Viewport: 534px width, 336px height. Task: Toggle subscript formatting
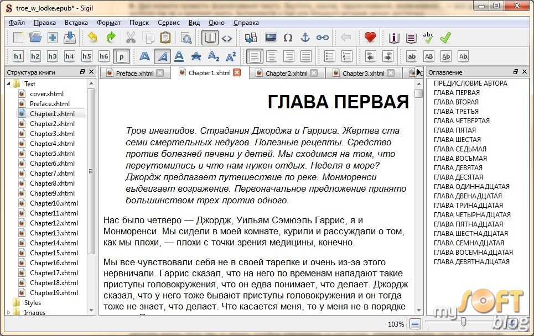click(214, 56)
